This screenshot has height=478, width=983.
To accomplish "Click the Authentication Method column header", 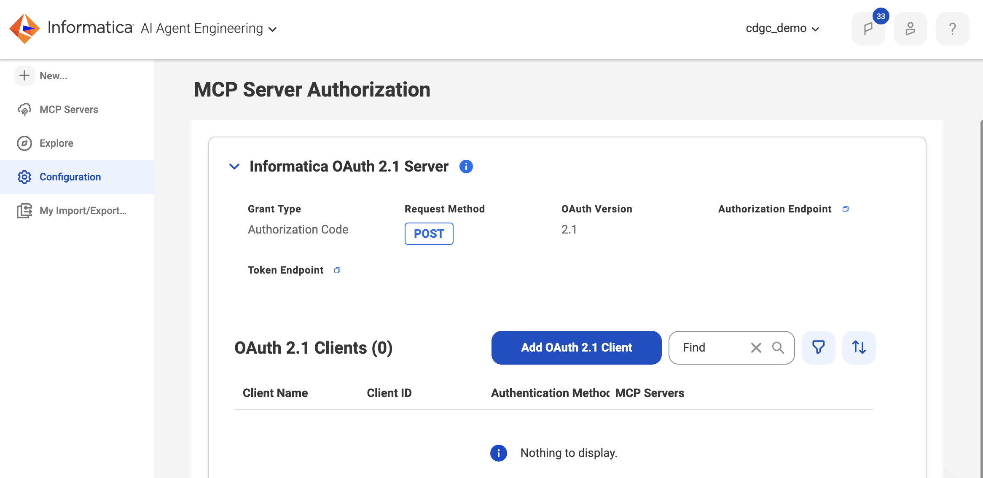I will click(550, 393).
